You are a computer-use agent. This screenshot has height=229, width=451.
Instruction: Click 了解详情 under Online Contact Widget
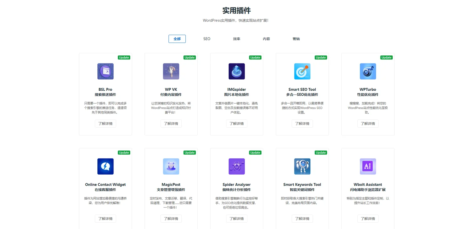106,219
